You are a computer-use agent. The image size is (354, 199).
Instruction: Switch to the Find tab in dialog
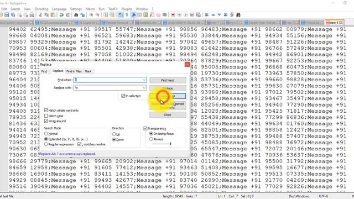coord(44,71)
